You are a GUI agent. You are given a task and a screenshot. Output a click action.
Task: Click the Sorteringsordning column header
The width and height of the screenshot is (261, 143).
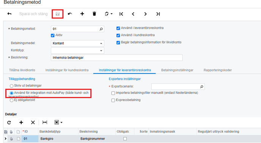(142, 132)
